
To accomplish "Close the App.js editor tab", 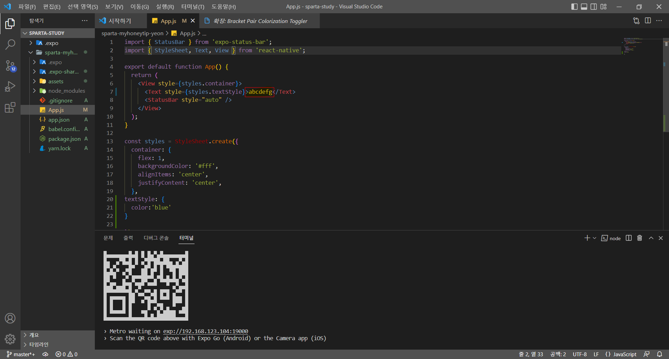I will click(x=193, y=21).
